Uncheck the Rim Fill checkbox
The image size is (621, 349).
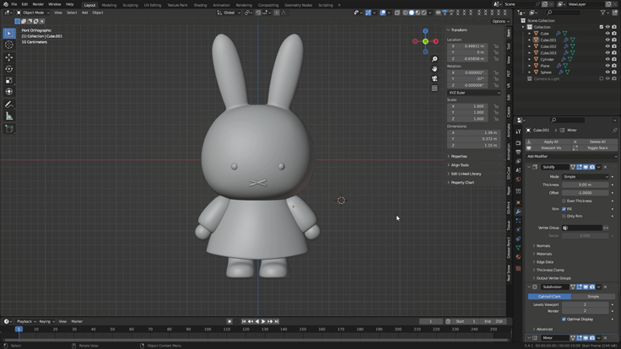pos(564,209)
